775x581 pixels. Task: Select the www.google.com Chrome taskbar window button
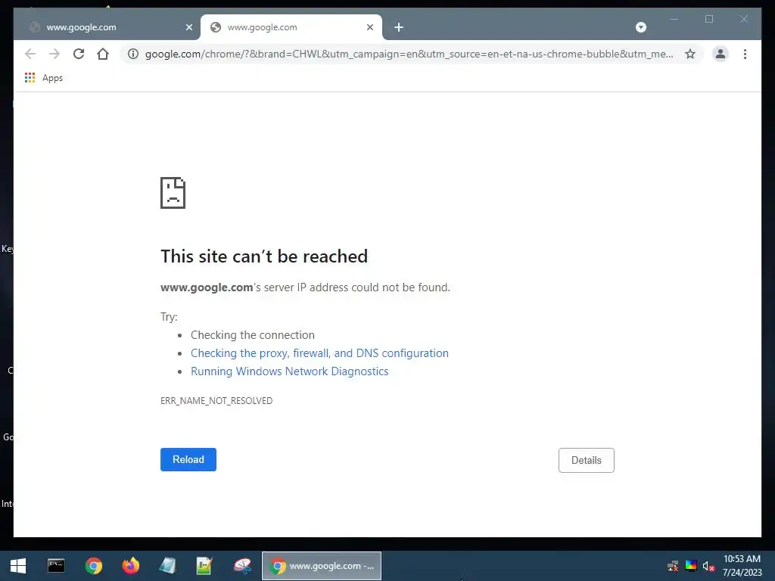[x=322, y=566]
